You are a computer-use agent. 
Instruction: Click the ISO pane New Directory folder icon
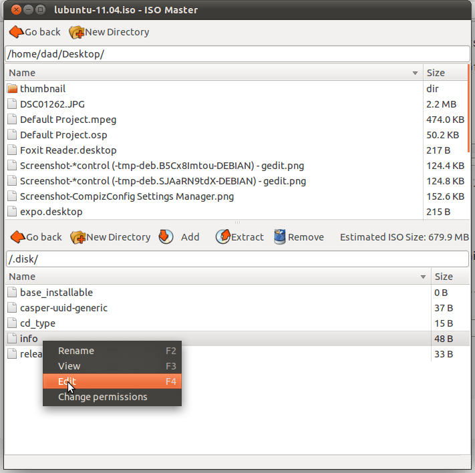[x=78, y=237]
